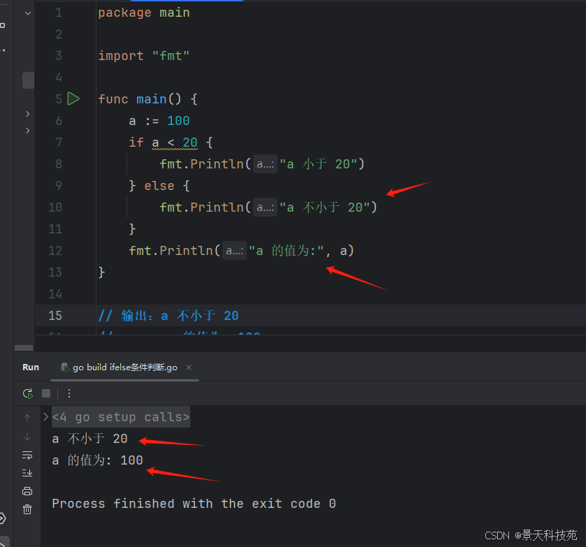Click the parameter hint before "a 小于 20"

point(265,164)
